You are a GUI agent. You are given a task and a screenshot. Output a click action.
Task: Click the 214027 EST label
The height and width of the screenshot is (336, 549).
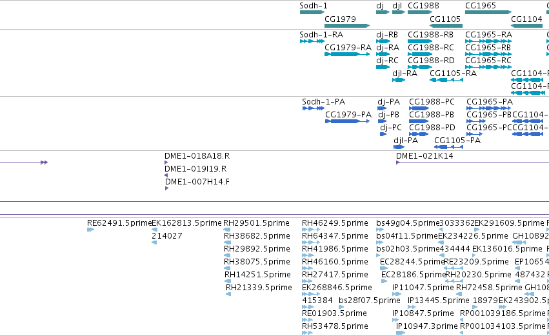coord(166,236)
